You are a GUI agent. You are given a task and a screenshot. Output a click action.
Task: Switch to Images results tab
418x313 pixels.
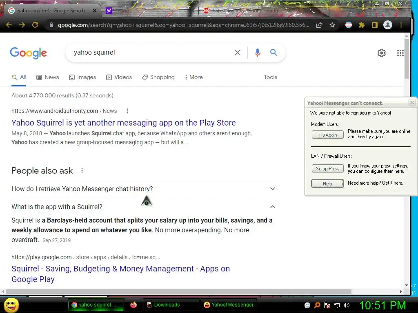[x=82, y=77]
